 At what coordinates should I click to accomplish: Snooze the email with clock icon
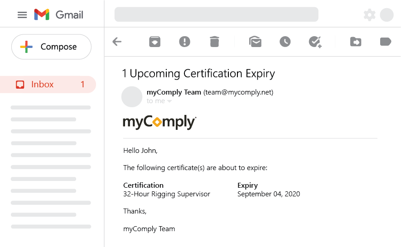click(285, 42)
